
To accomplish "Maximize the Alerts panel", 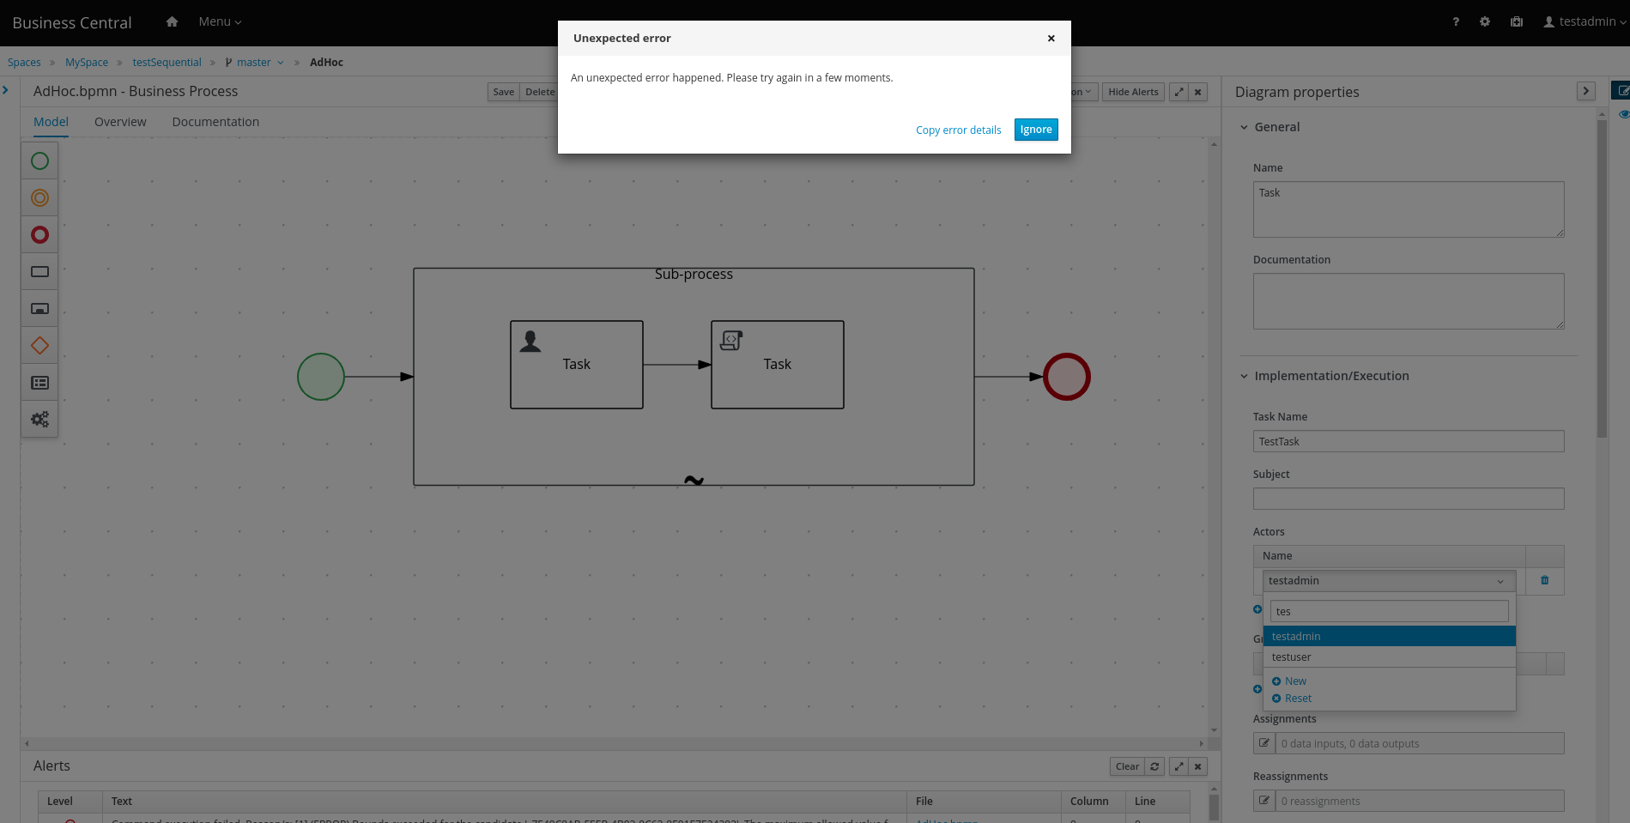I will coord(1179,766).
